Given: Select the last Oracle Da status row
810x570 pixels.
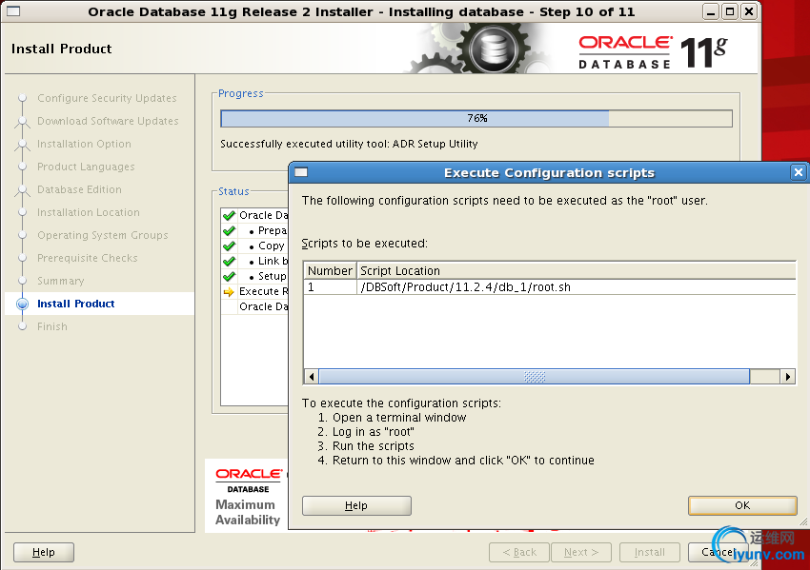Looking at the screenshot, I should pyautogui.click(x=255, y=306).
